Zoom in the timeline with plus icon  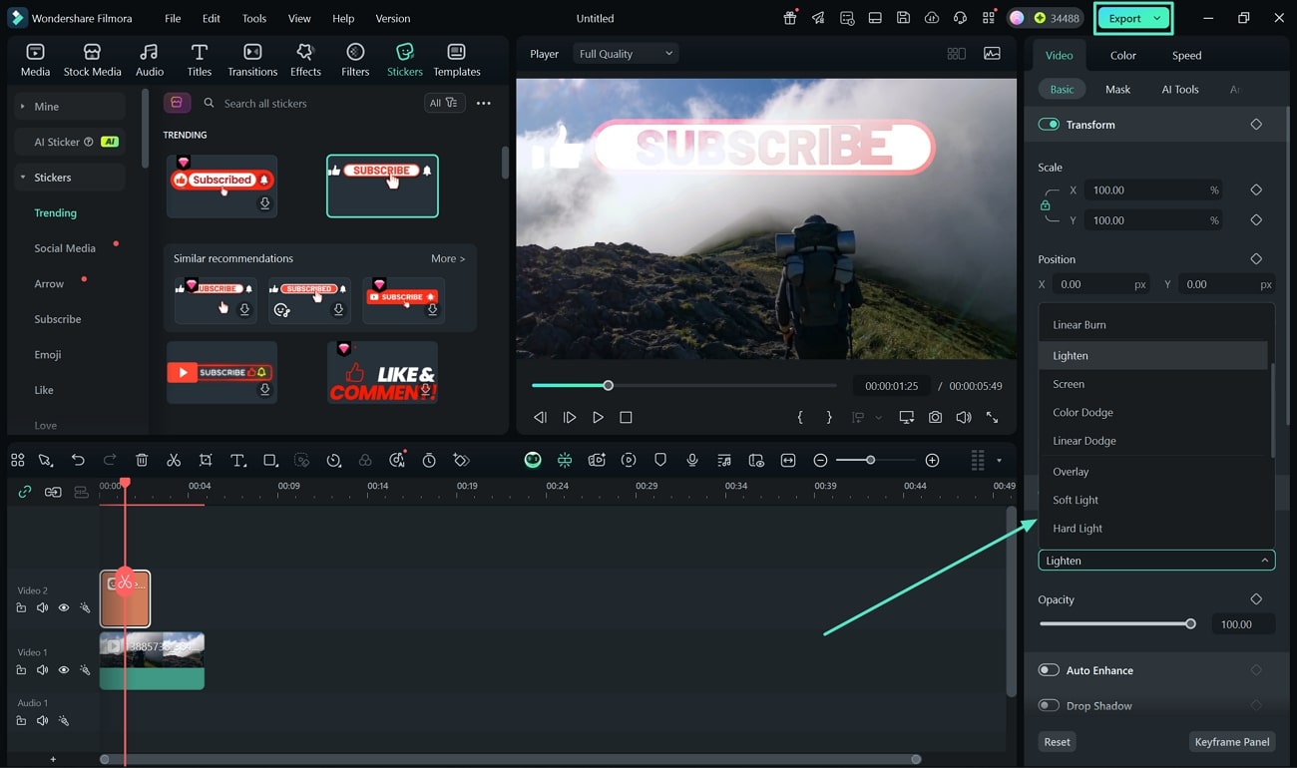coord(932,460)
